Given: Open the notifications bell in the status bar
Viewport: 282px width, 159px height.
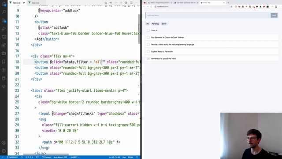Looking at the screenshot, I should tap(137, 157).
